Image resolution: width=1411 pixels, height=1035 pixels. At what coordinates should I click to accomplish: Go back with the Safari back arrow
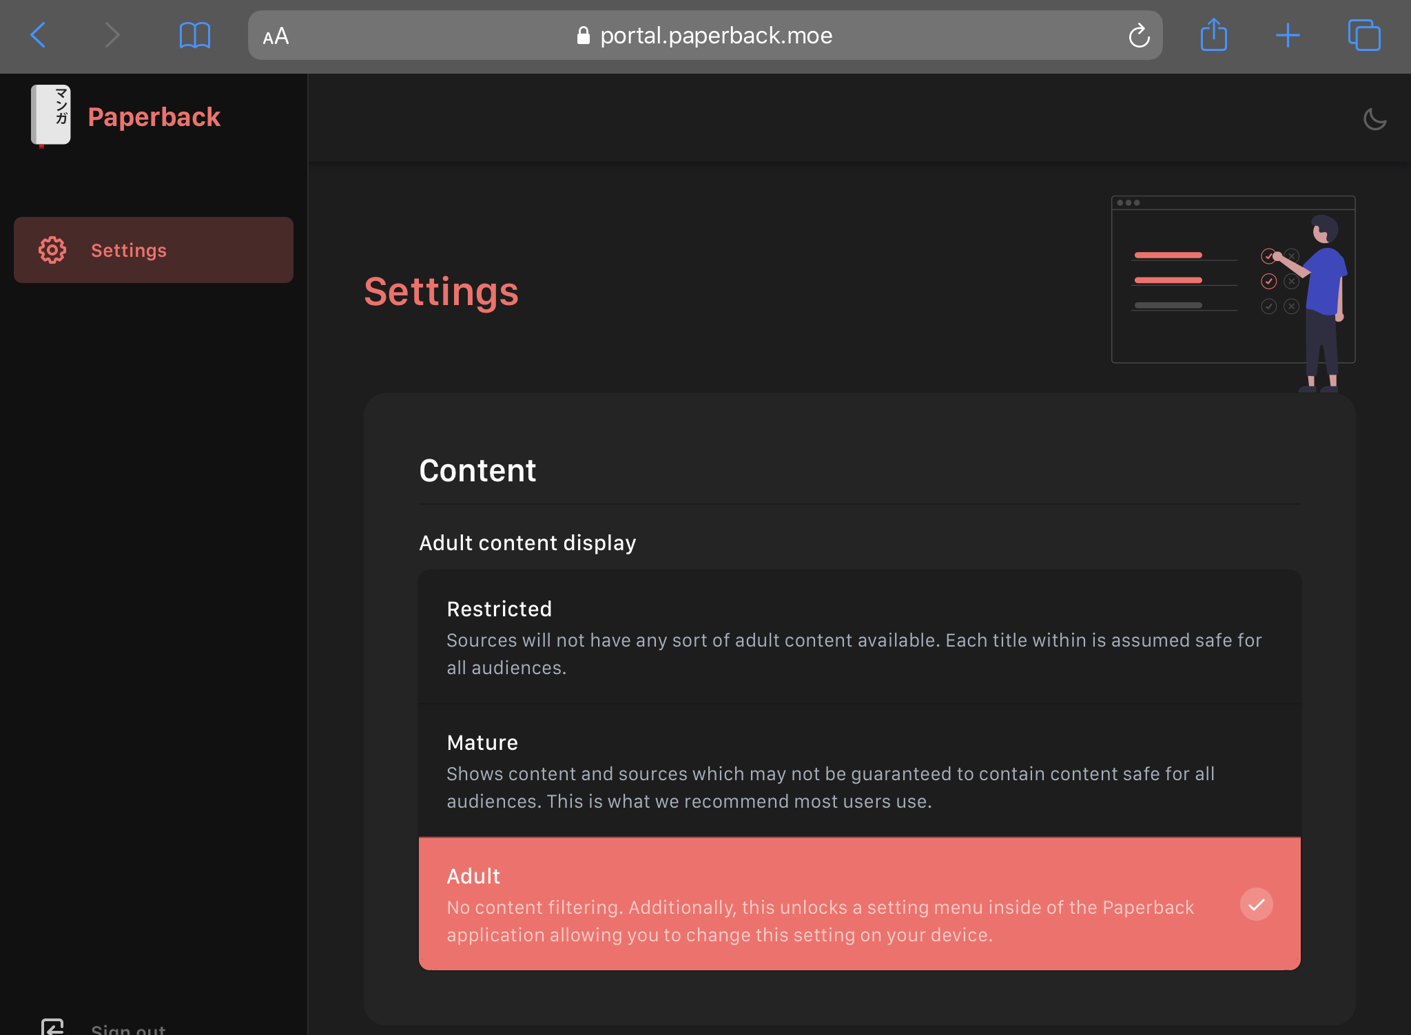(39, 35)
